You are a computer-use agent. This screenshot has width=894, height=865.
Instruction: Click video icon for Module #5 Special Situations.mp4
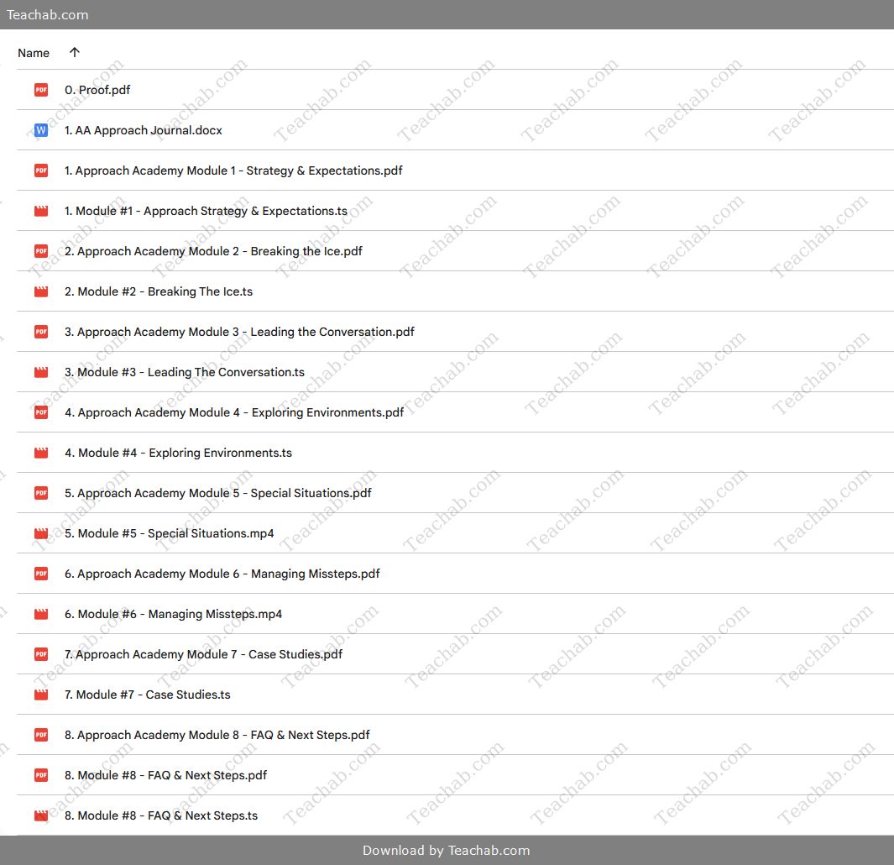(41, 533)
